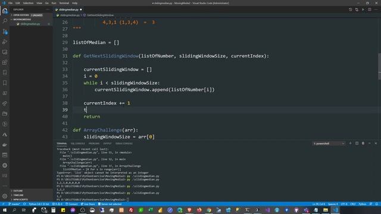This screenshot has height=214, width=381.
Task: Open the Search view in activity bar
Action: tap(5, 21)
